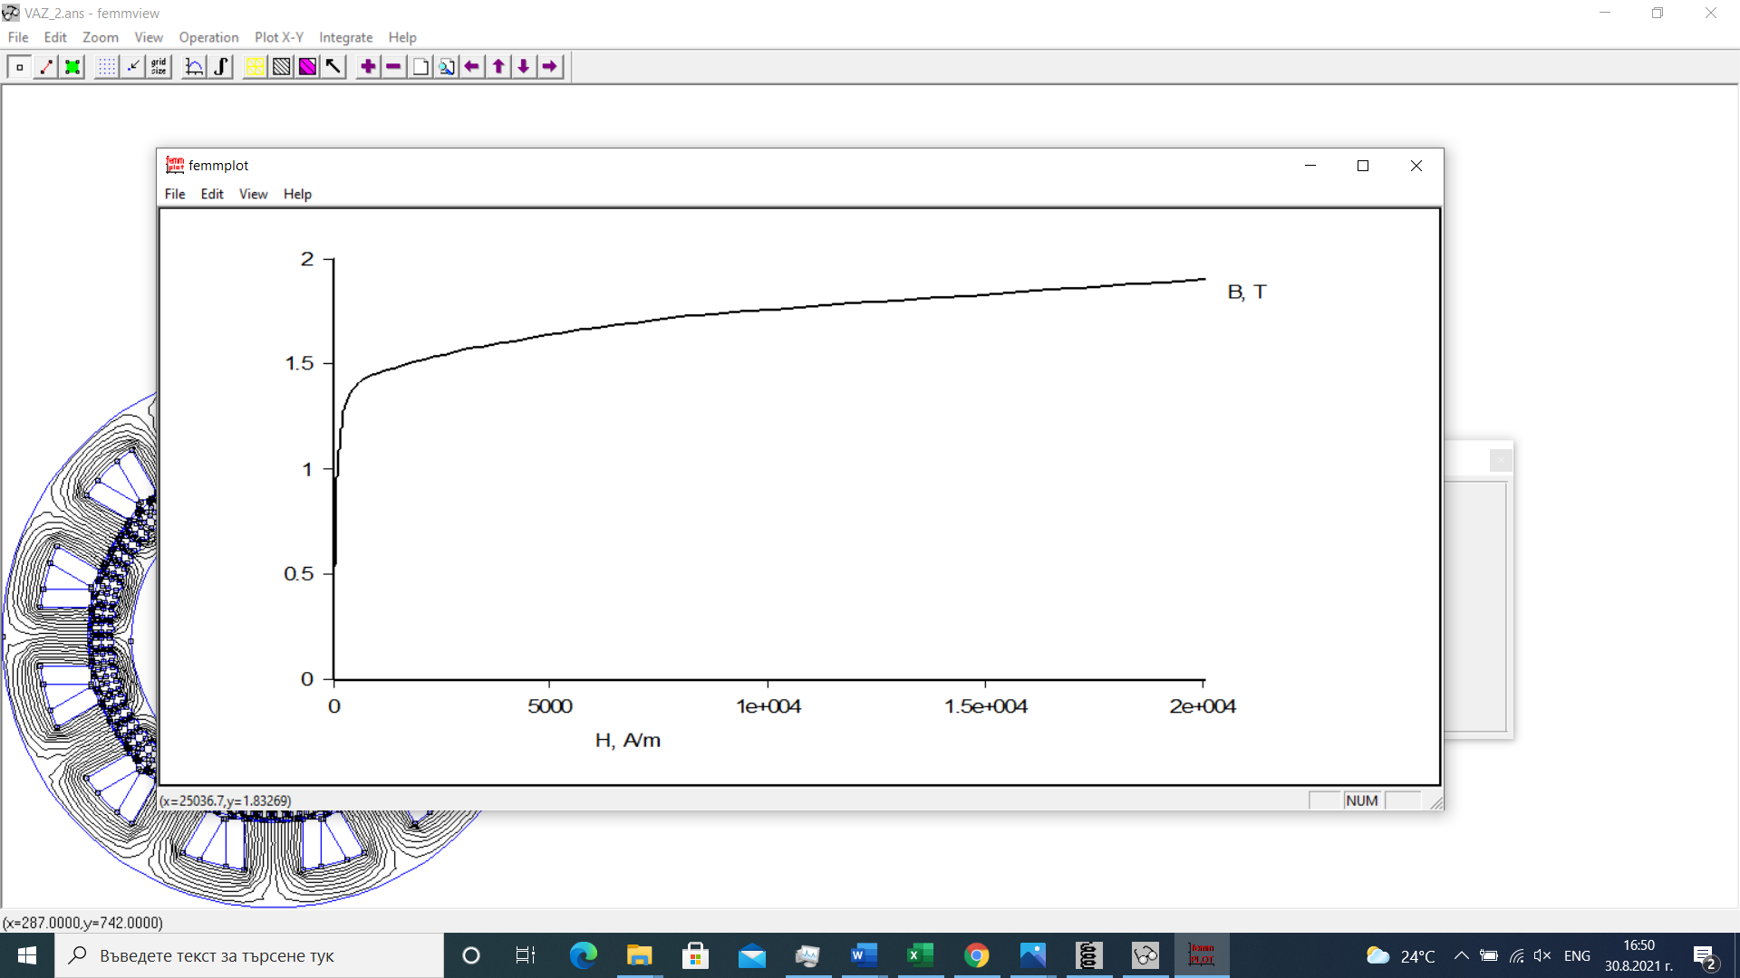Click the integral toolbar icon

coord(220,66)
